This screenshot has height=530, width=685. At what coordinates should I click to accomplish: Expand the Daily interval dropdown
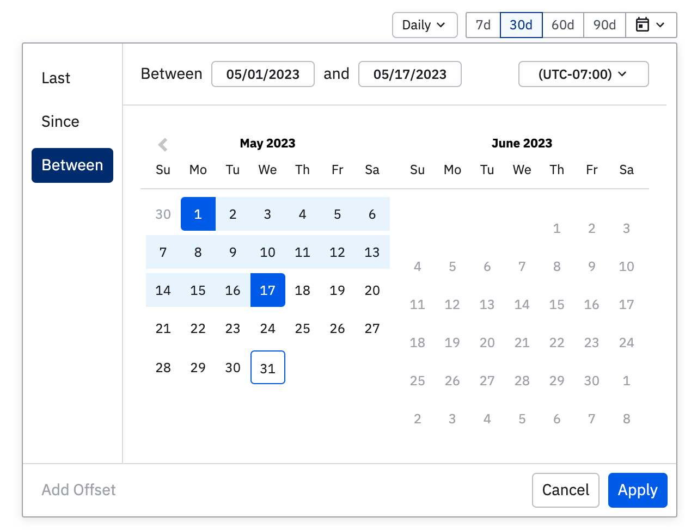424,25
